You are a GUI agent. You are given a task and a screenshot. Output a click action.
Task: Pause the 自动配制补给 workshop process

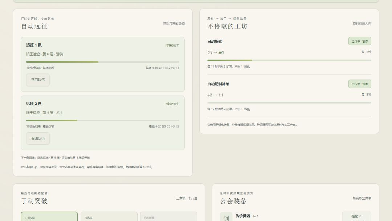click(360, 84)
